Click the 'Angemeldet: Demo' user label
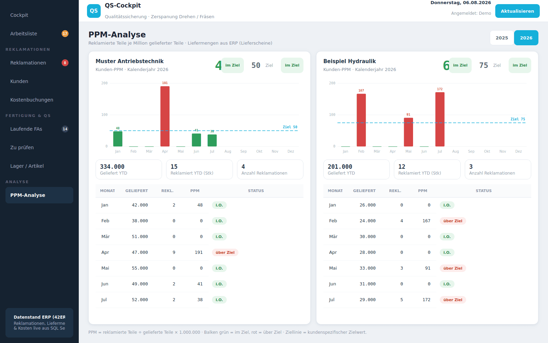 (x=471, y=13)
